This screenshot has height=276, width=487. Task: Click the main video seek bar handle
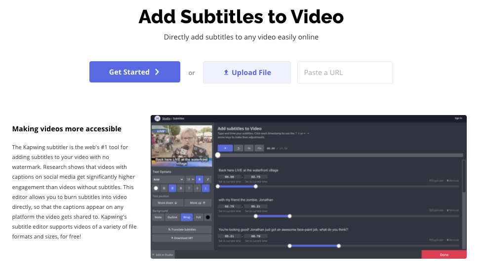pyautogui.click(x=218, y=155)
